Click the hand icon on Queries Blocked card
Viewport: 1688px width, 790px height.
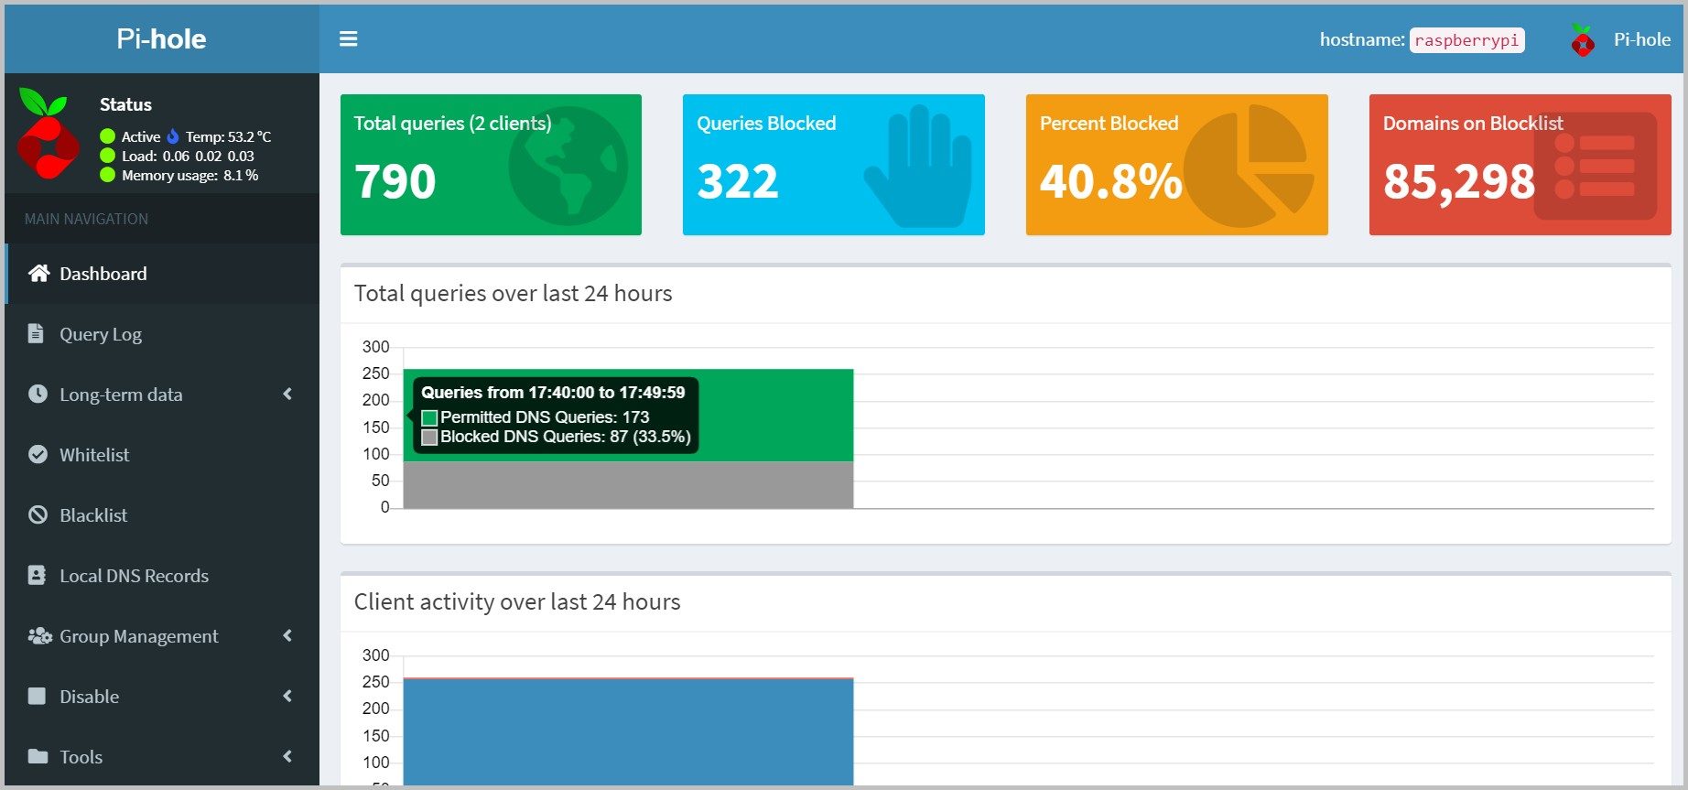[x=918, y=166]
